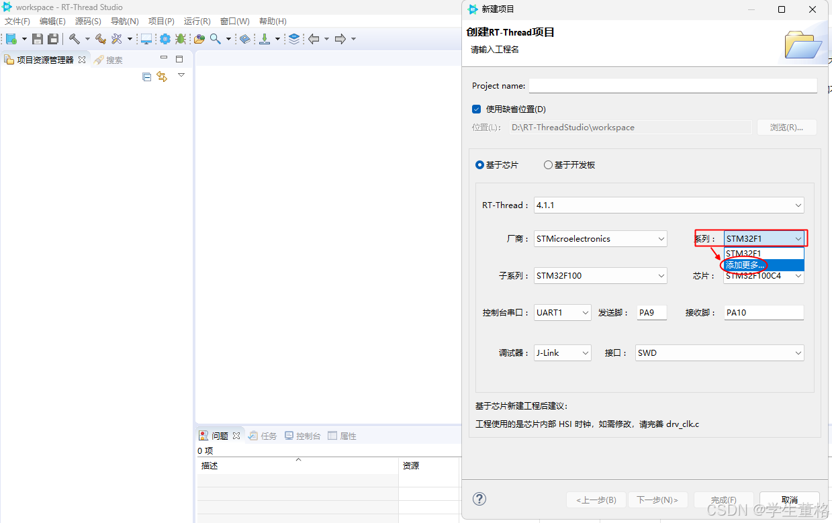Expand the back navigation history dropdown
The height and width of the screenshot is (523, 832).
326,39
